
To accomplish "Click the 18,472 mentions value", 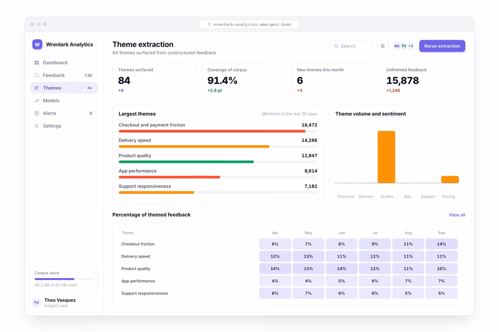I will pyautogui.click(x=309, y=125).
